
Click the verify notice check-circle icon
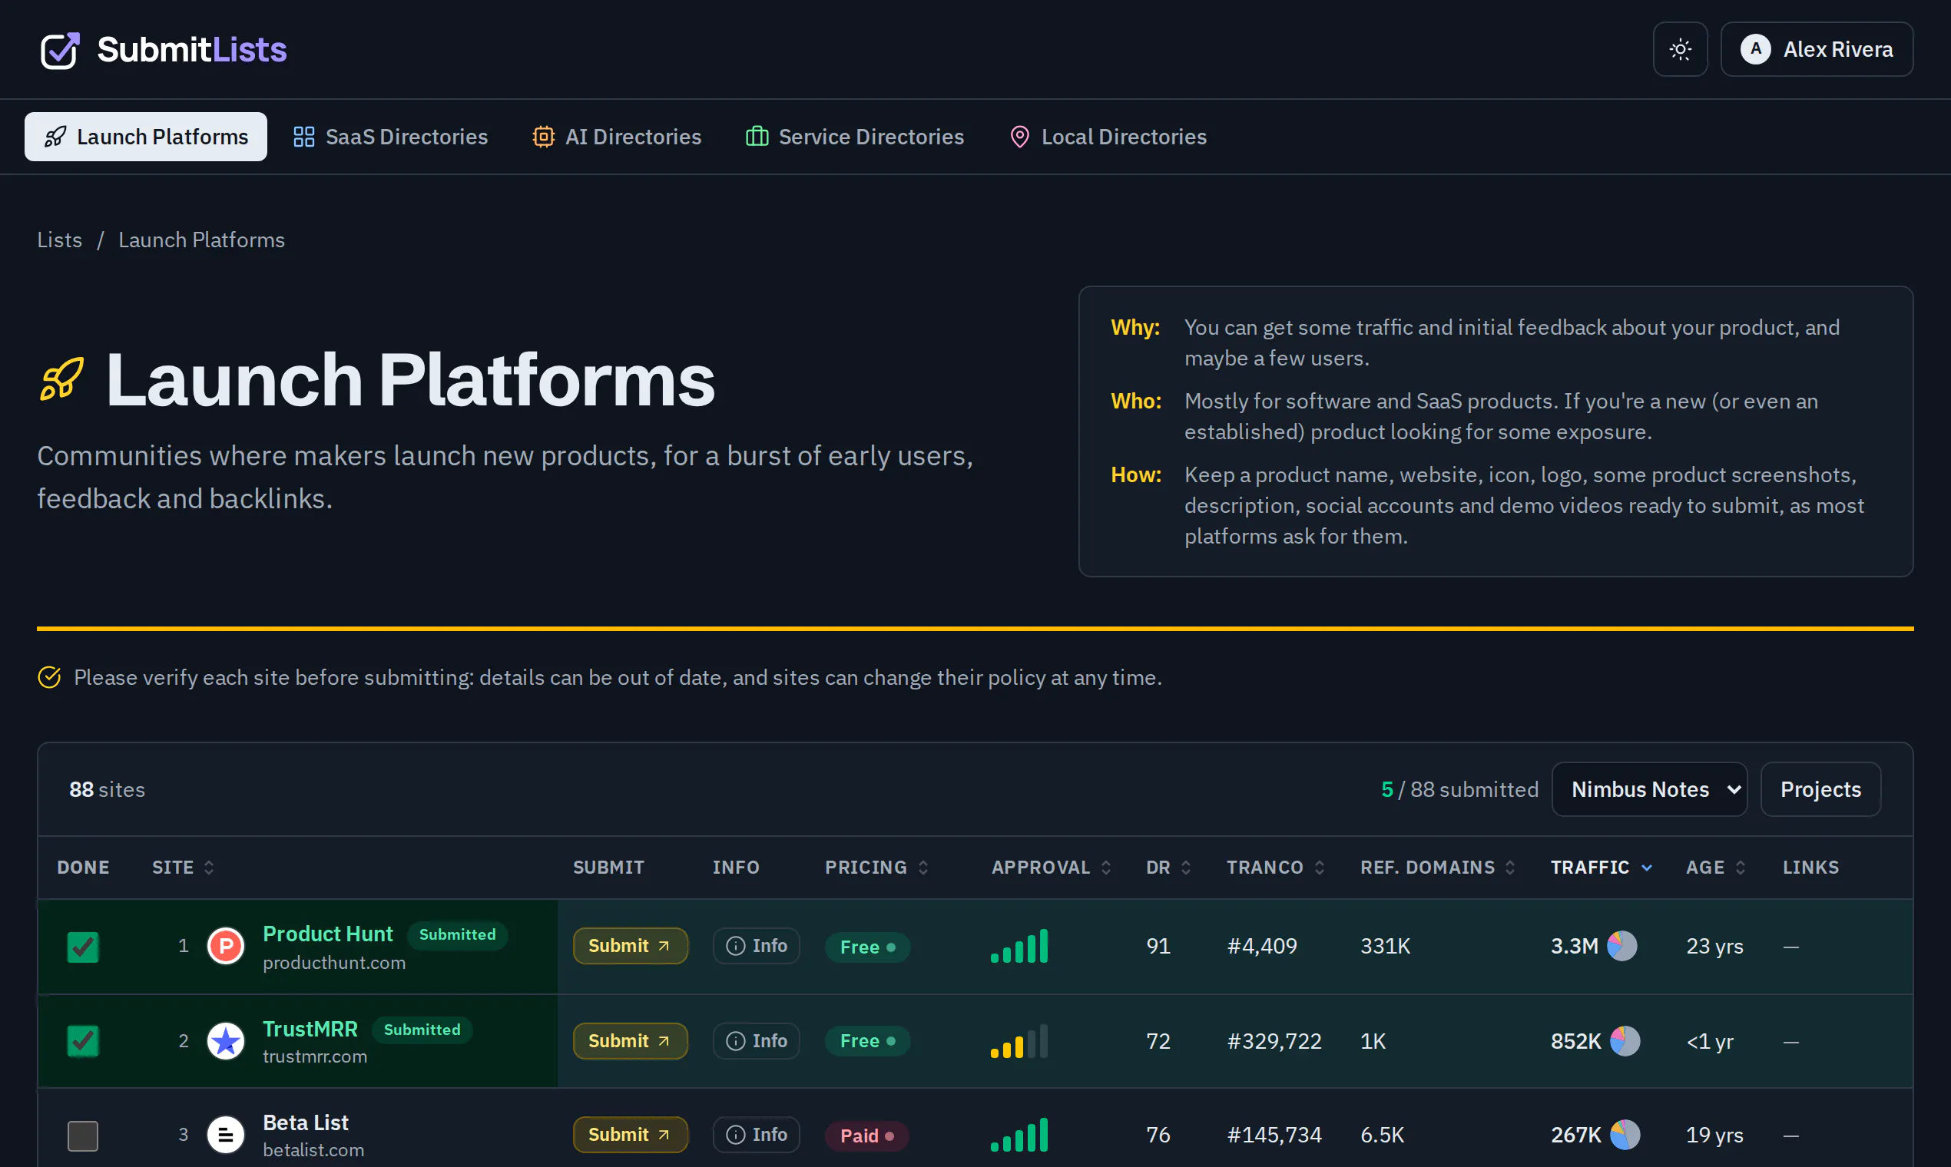(x=49, y=677)
